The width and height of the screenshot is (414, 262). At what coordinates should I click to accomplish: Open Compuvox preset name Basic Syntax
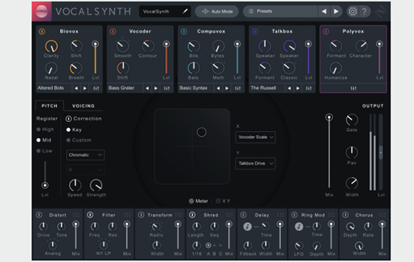click(193, 88)
